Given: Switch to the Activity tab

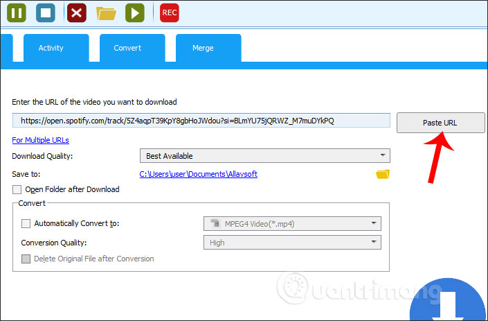Looking at the screenshot, I should (56, 48).
